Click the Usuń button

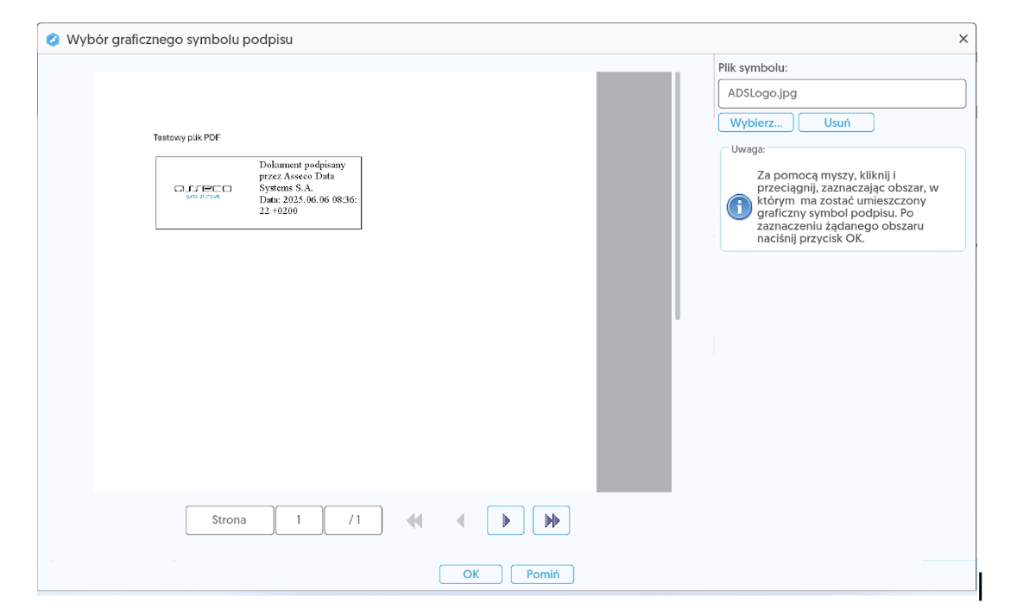tap(836, 123)
